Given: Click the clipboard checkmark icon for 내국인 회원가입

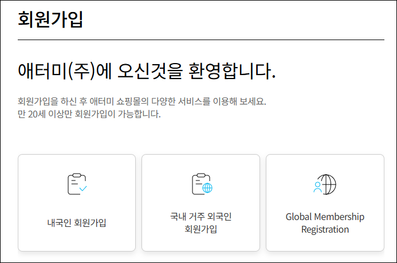Looking at the screenshot, I should pyautogui.click(x=77, y=184).
